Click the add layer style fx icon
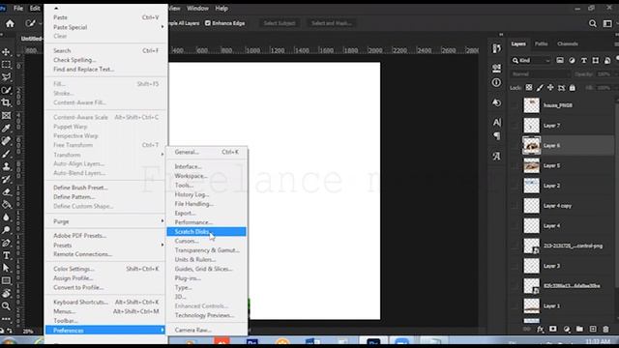The image size is (619, 348). pyautogui.click(x=540, y=329)
